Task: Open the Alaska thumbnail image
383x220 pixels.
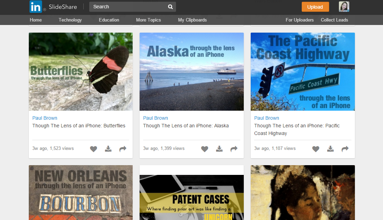Action: click(192, 71)
